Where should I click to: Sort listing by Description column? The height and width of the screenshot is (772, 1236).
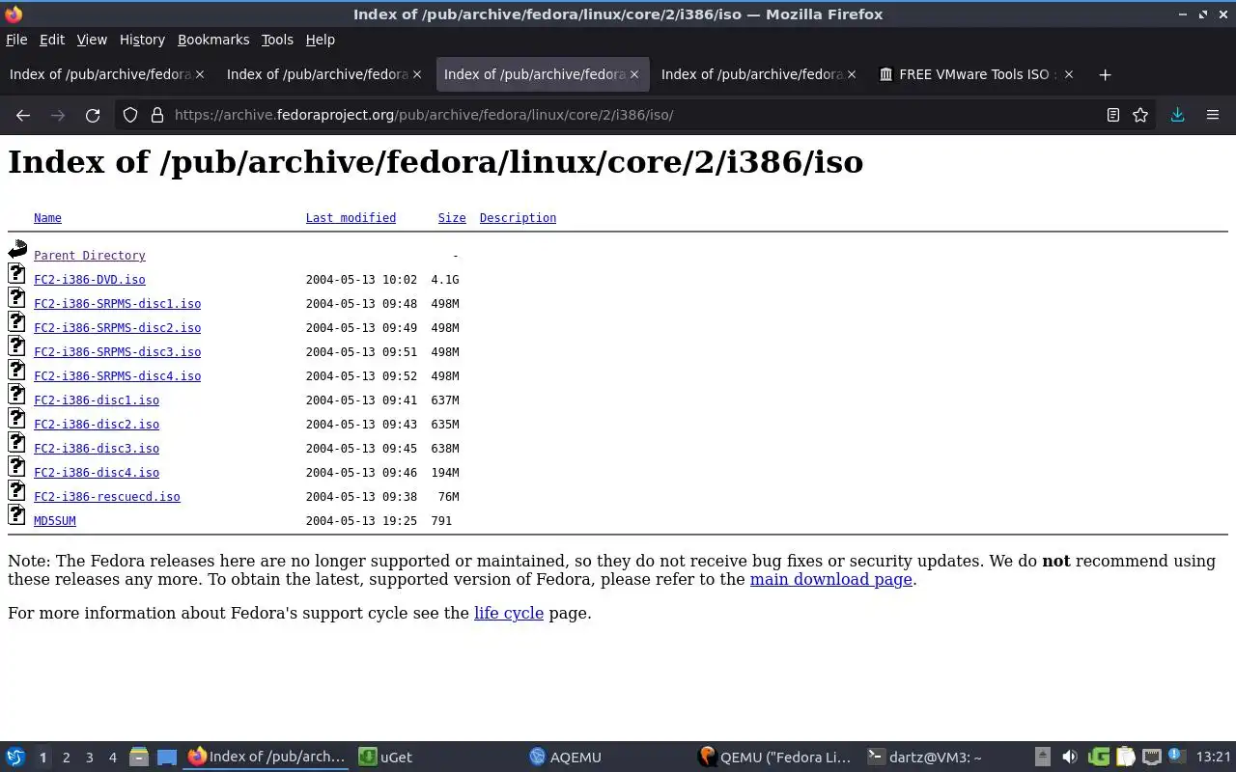tap(518, 218)
